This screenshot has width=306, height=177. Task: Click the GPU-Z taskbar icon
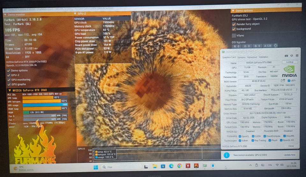(205, 166)
